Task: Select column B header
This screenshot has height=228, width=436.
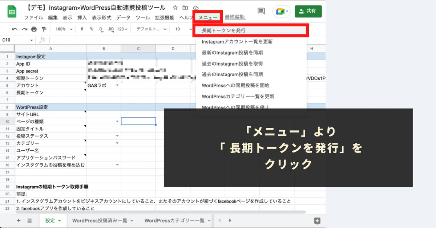Action: pyautogui.click(x=104, y=48)
